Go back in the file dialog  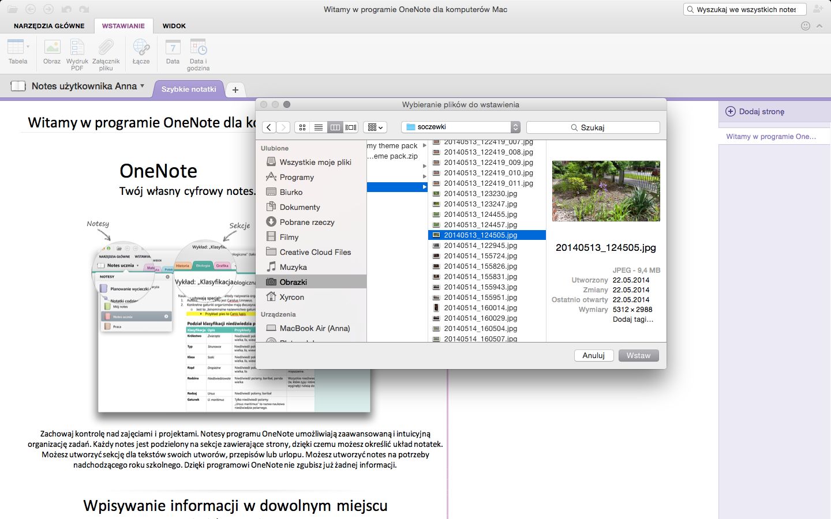(x=269, y=127)
